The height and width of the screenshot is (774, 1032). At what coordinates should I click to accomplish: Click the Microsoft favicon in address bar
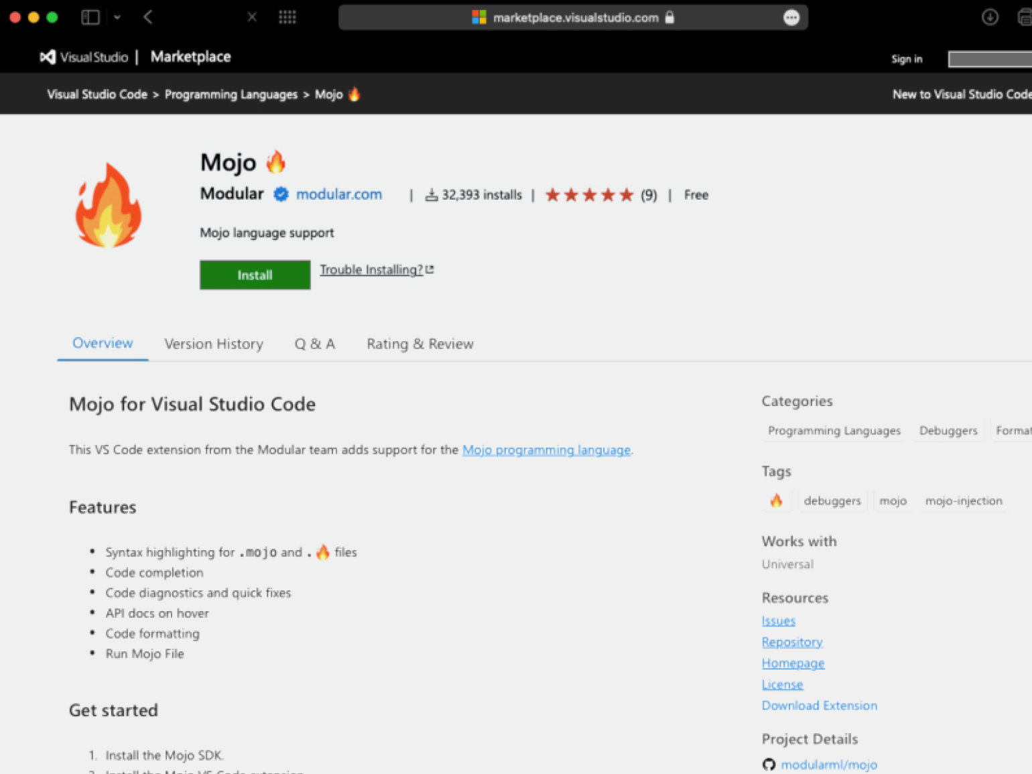[479, 17]
